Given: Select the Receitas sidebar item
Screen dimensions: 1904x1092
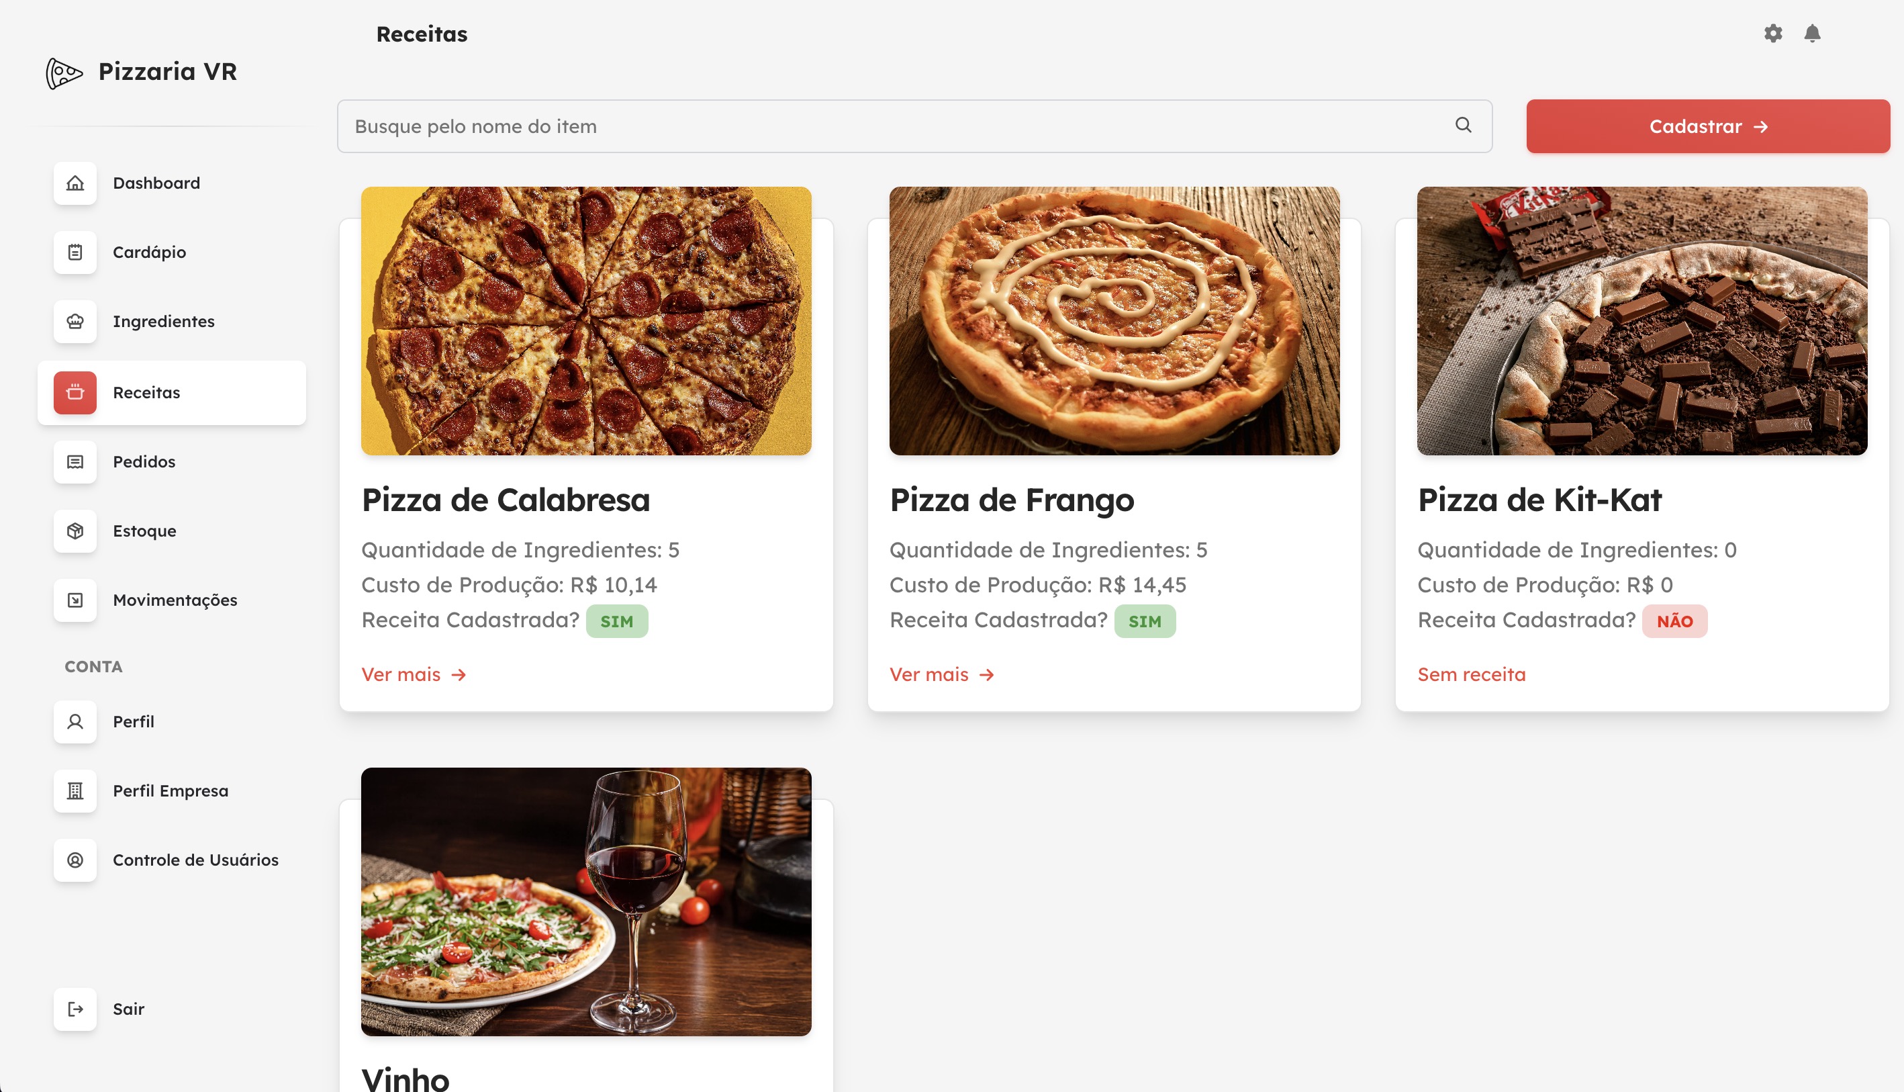Looking at the screenshot, I should click(x=171, y=392).
